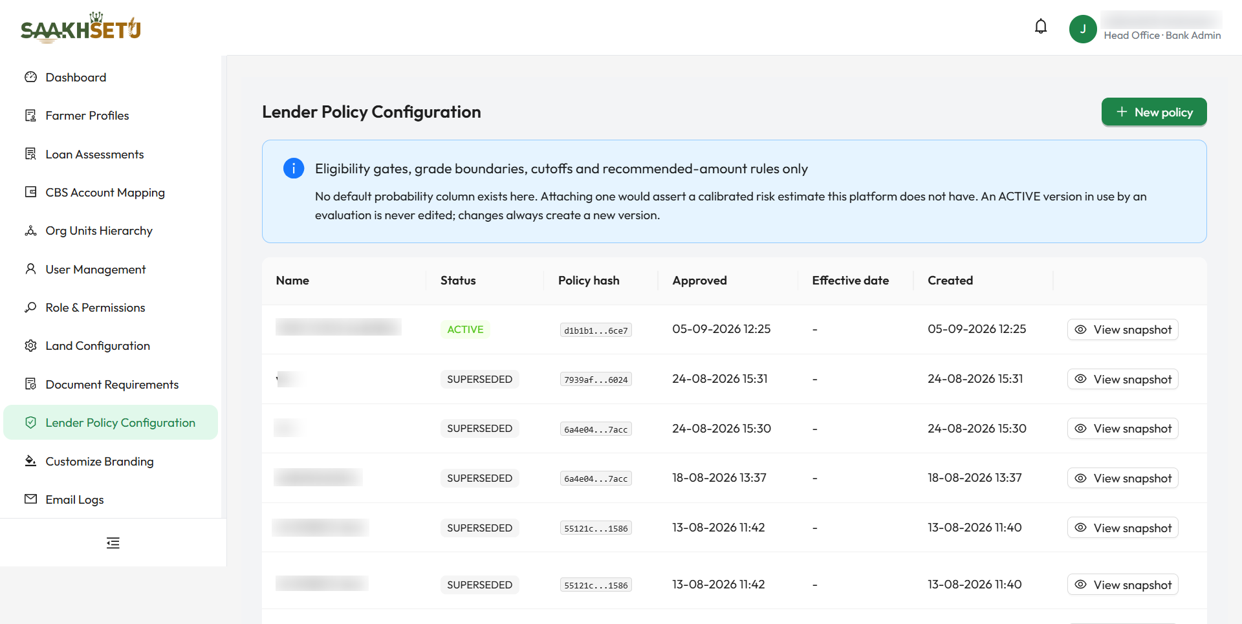Viewport: 1242px width, 624px height.
Task: Click the SUPERSEDED tag for 7939af...6024
Action: (x=479, y=379)
